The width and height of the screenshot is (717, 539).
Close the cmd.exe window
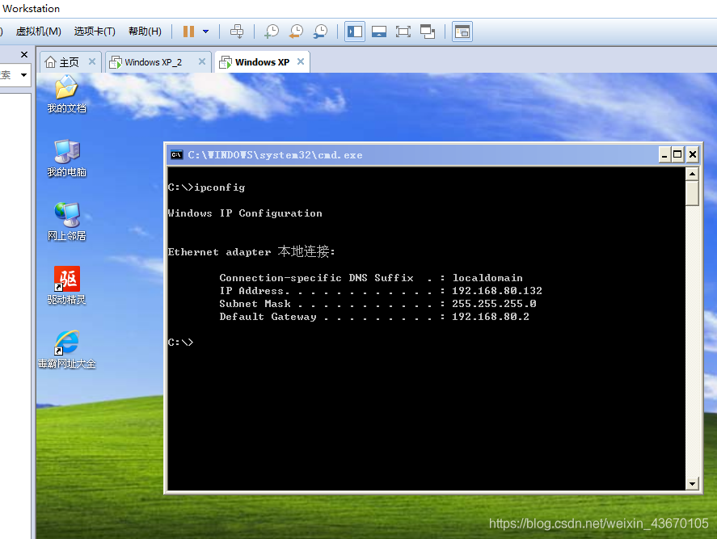693,155
